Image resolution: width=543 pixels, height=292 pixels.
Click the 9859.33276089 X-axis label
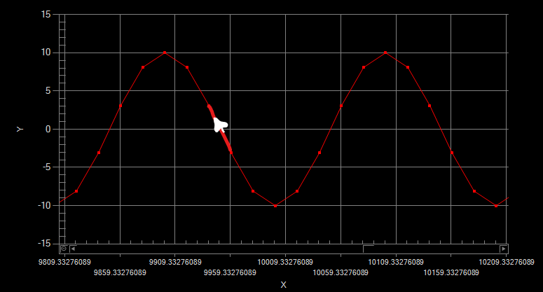[120, 272]
